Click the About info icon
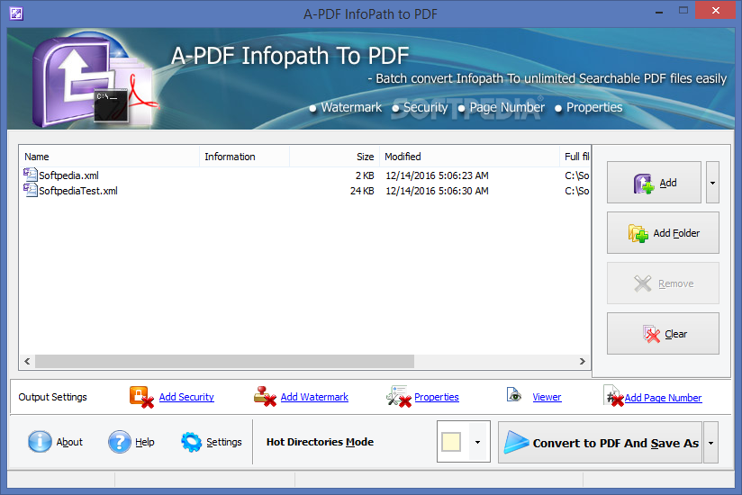The height and width of the screenshot is (495, 742). (40, 442)
